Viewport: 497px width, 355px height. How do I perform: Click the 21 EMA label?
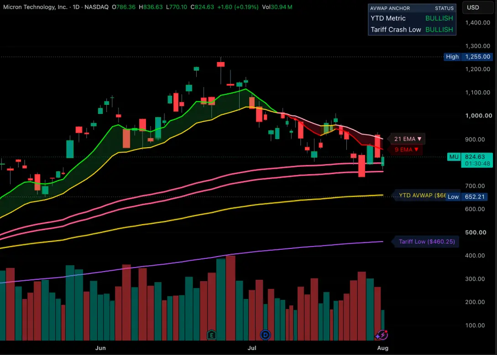click(408, 139)
